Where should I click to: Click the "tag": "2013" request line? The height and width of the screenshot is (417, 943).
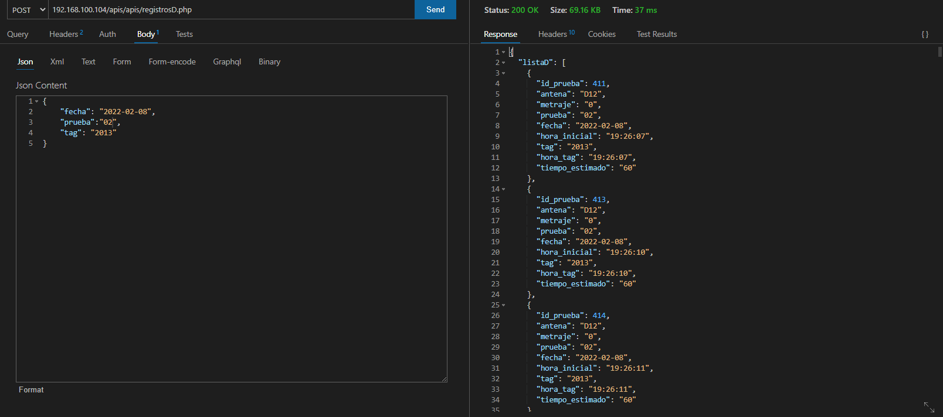[88, 133]
